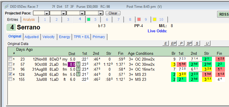Tick the checkbox for row 1 (12Nov08)
The image size is (229, 107).
tap(10, 59)
